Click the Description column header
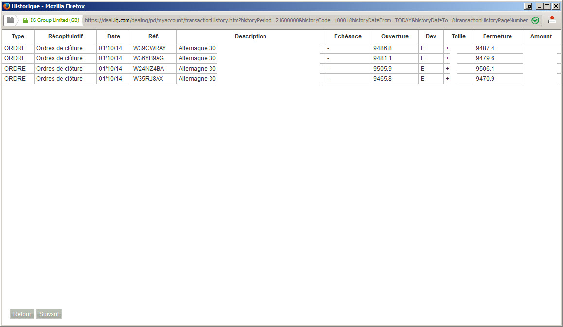Viewport: 563px width, 327px height. point(250,36)
